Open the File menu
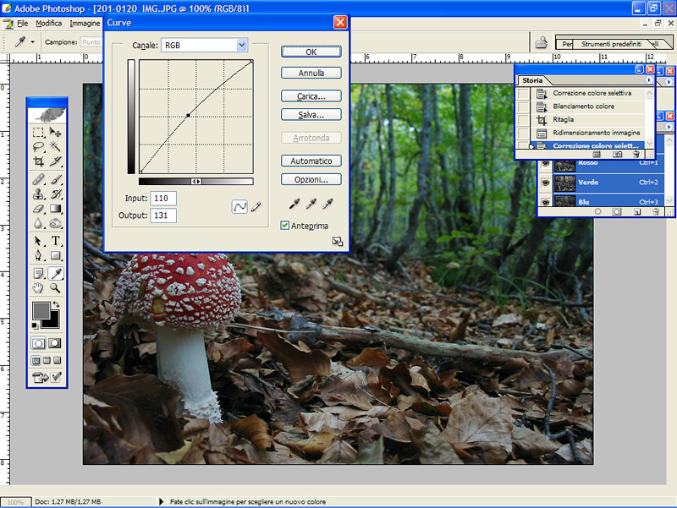This screenshot has width=677, height=508. (x=23, y=24)
